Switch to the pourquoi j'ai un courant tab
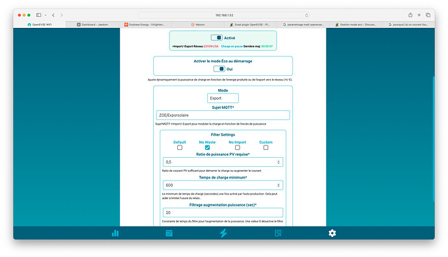 [x=408, y=25]
